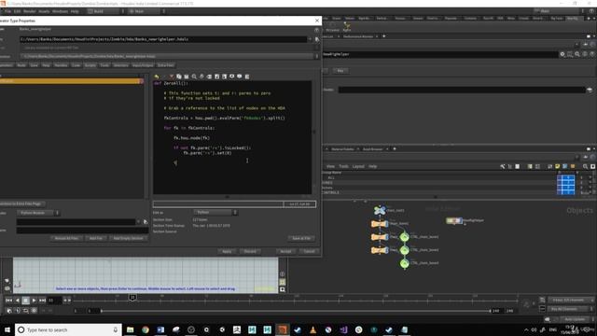Toggle the blue group visibility grid in the network editor
Viewport: 597px width, 336px height.
pos(566,185)
